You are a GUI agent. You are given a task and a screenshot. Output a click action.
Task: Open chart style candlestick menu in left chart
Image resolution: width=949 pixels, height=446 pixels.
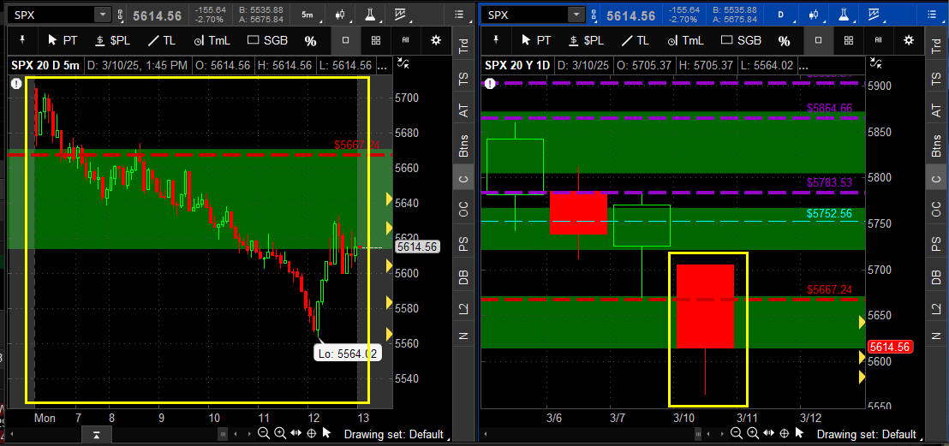(342, 15)
